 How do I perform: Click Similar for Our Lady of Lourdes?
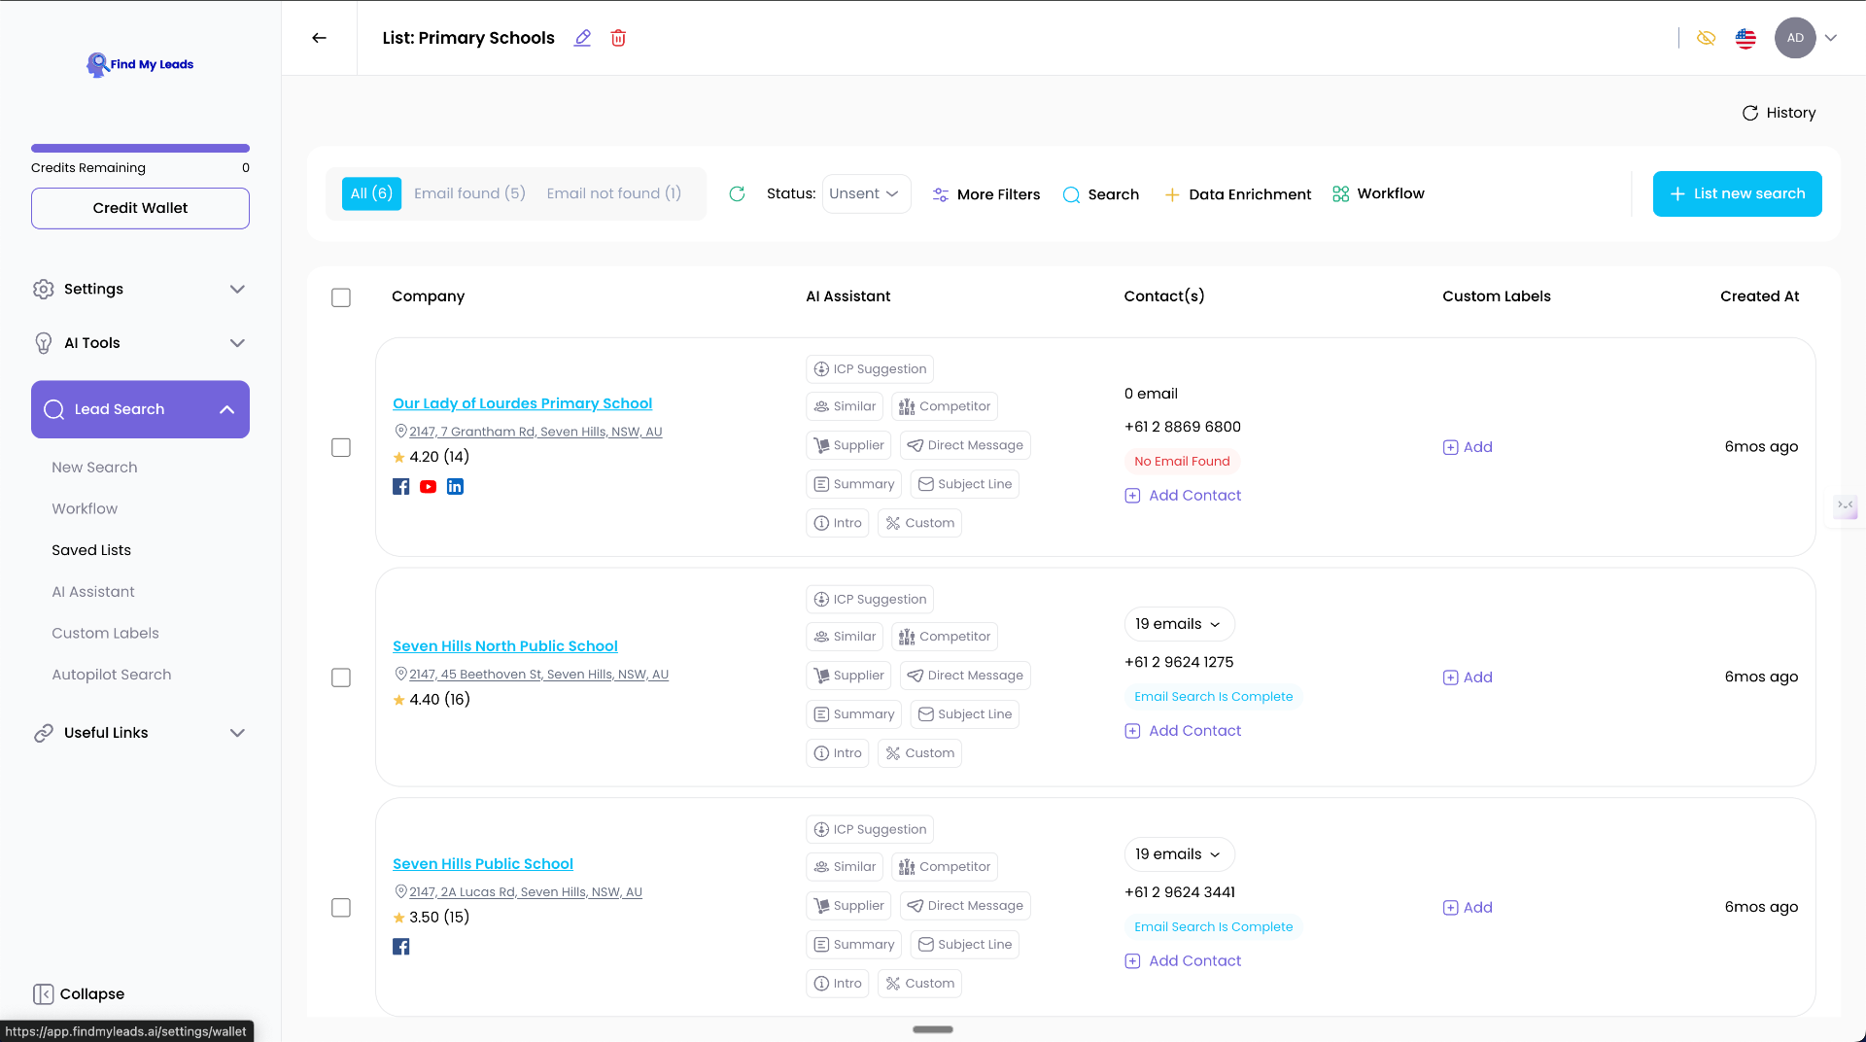pyautogui.click(x=845, y=406)
